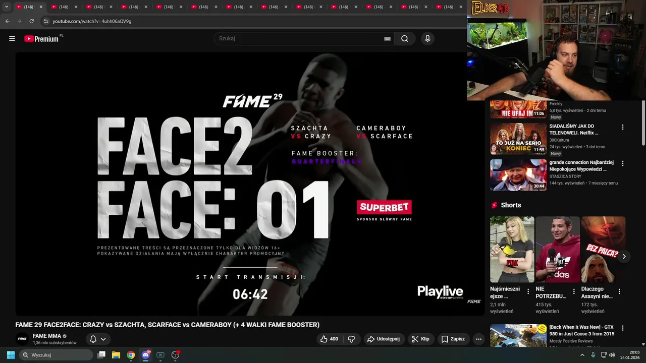Open the Just Cause 3 video thumbnail
The height and width of the screenshot is (363, 646).
pyautogui.click(x=518, y=335)
